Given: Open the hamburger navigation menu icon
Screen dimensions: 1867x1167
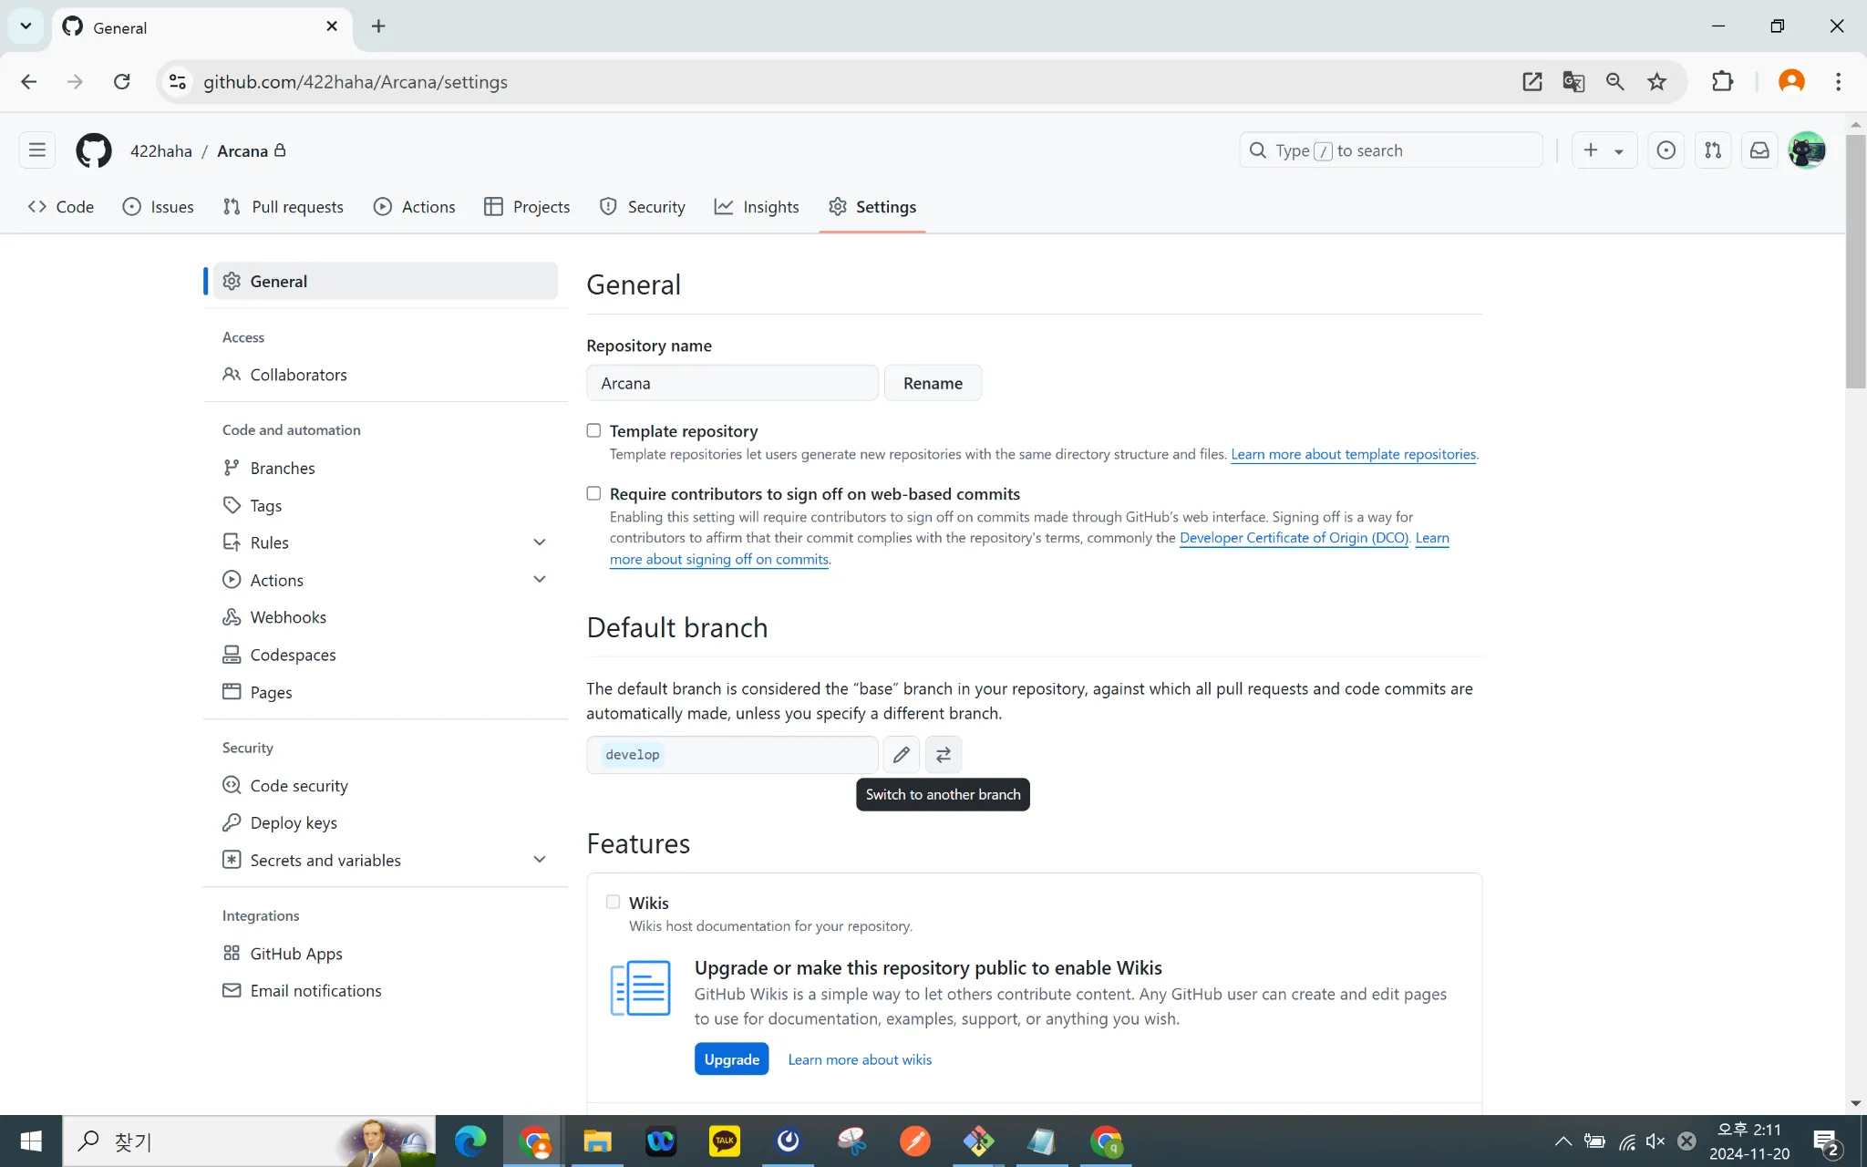Looking at the screenshot, I should 37,150.
